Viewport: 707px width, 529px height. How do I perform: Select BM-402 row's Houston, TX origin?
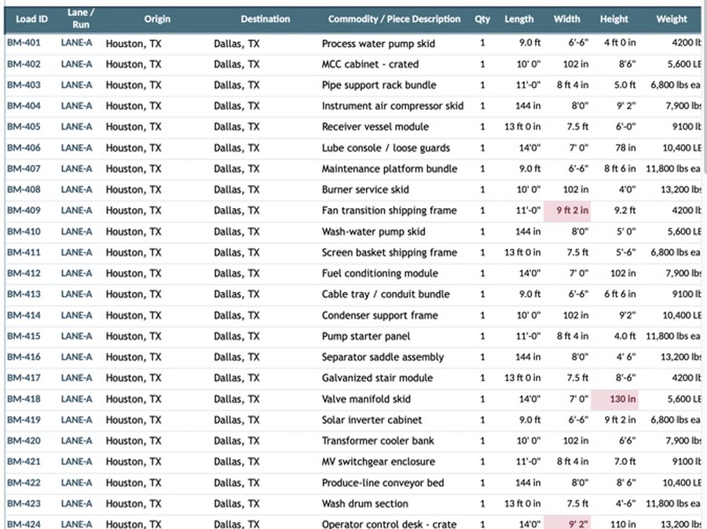(x=134, y=64)
